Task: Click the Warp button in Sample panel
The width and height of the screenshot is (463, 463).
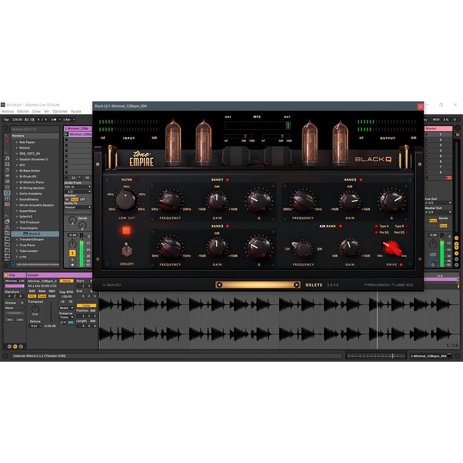Action: (x=66, y=281)
